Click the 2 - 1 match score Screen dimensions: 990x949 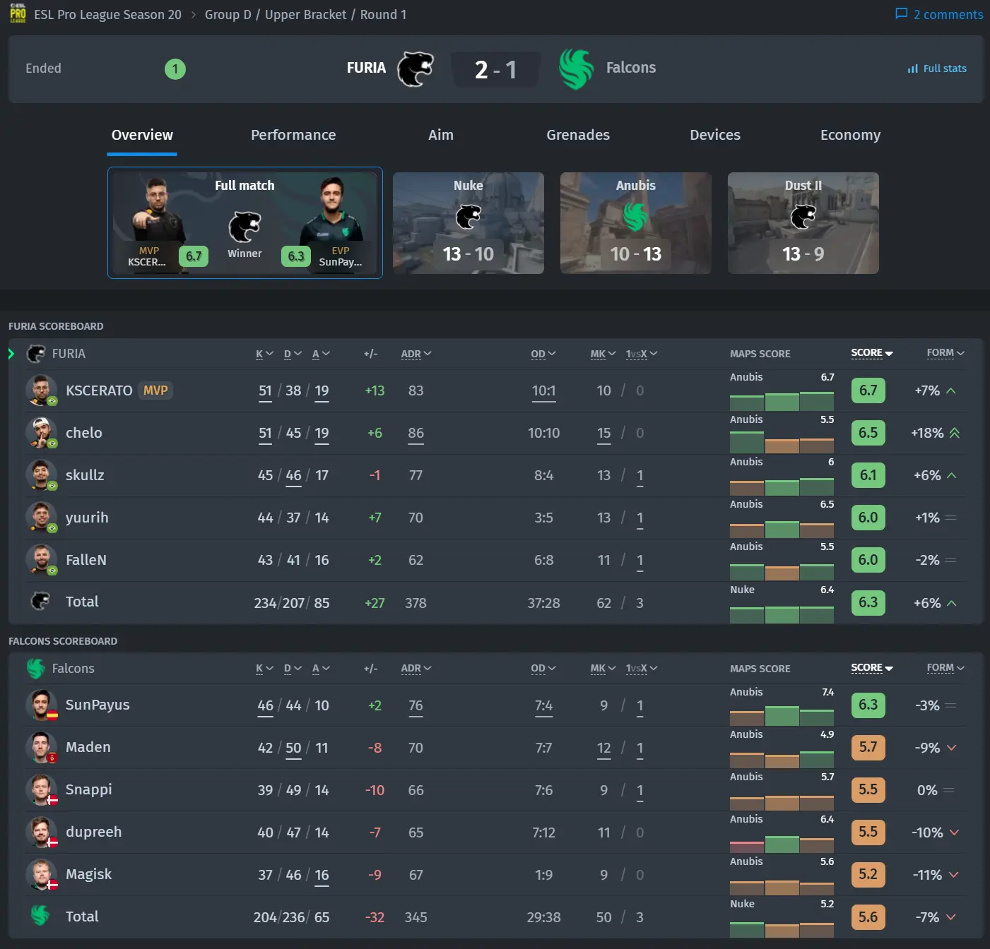click(495, 69)
